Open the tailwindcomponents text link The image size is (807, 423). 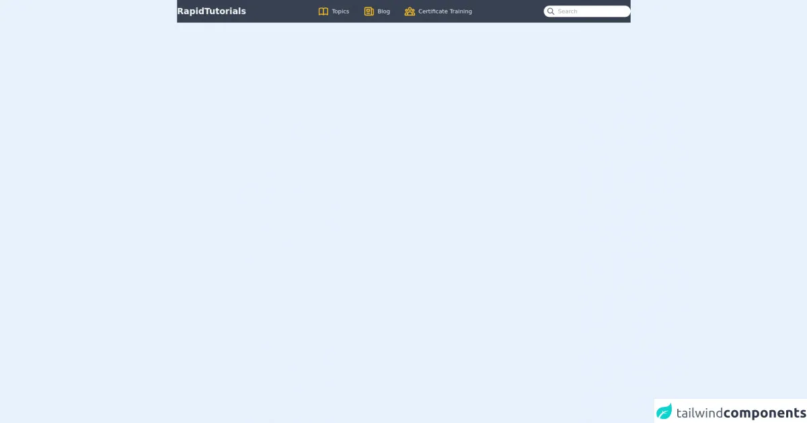740,413
